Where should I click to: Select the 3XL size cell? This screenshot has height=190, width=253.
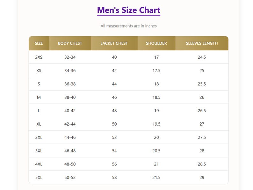39,151
